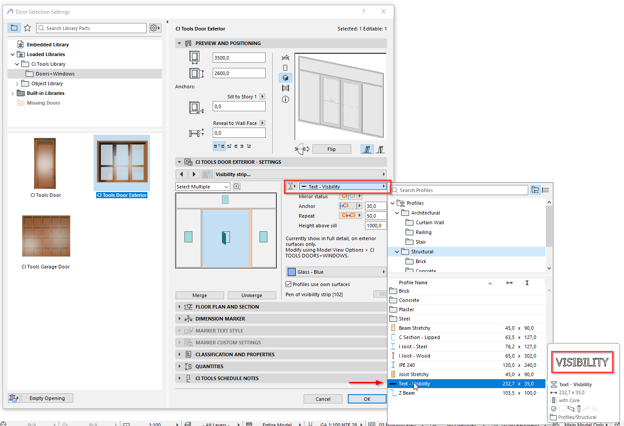
Task: Click the zoom magnifier beside Select Multiple
Action: 237,187
